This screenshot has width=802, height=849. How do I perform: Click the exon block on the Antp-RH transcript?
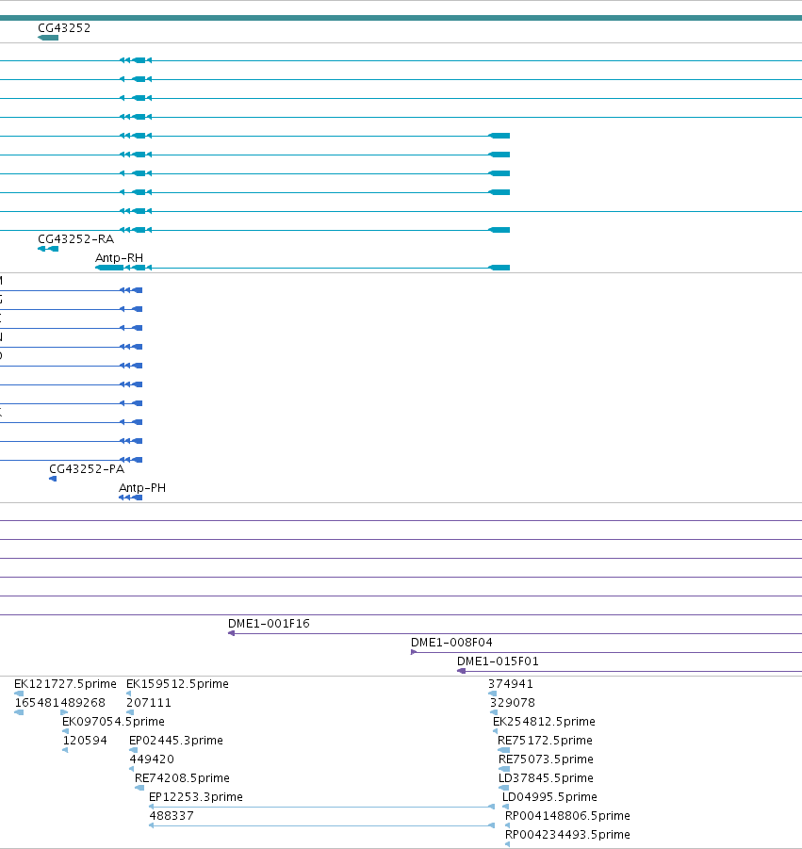click(x=499, y=268)
